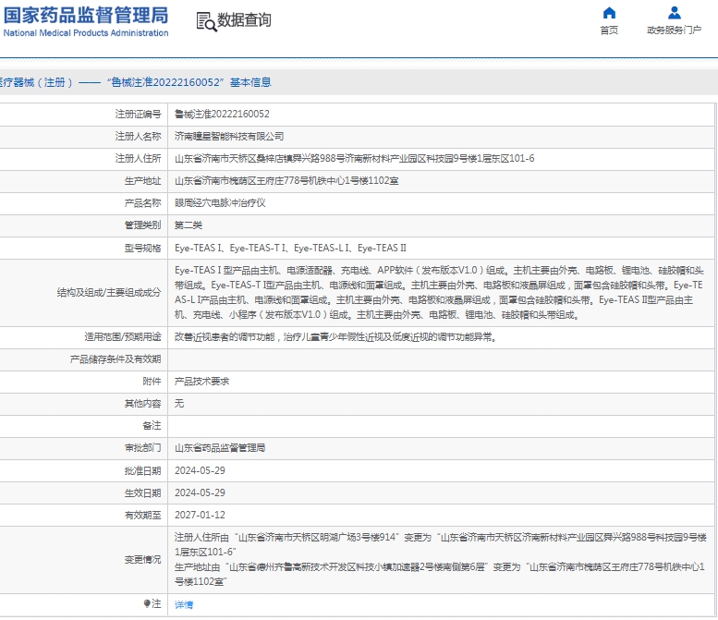Click product name 眼周经穴电脉冲治疗仪
Screen dimensions: 718x620
point(220,203)
